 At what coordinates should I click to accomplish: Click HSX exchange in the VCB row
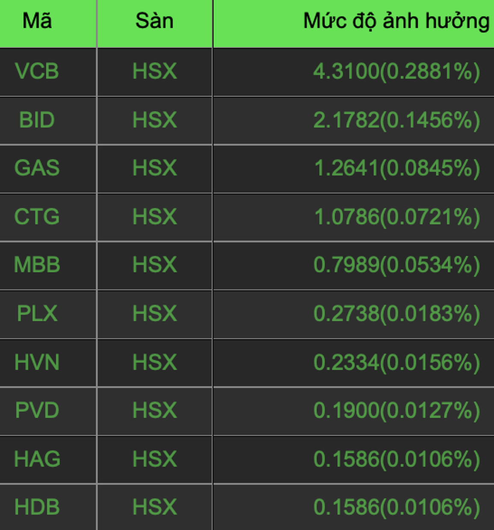154,71
